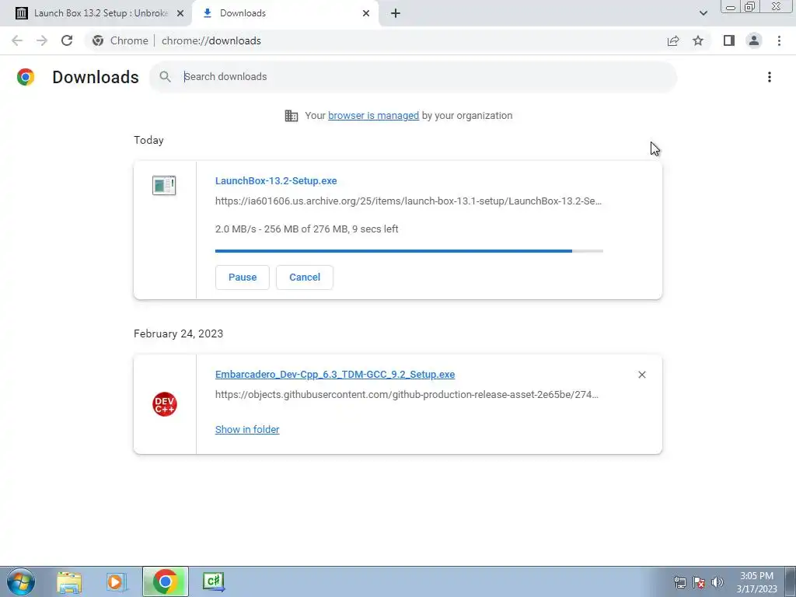
Task: Click the search magnifier icon
Action: [x=165, y=77]
